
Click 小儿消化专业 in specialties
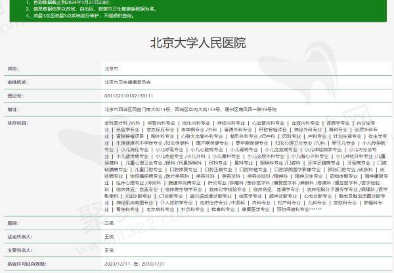pyautogui.click(x=135, y=150)
